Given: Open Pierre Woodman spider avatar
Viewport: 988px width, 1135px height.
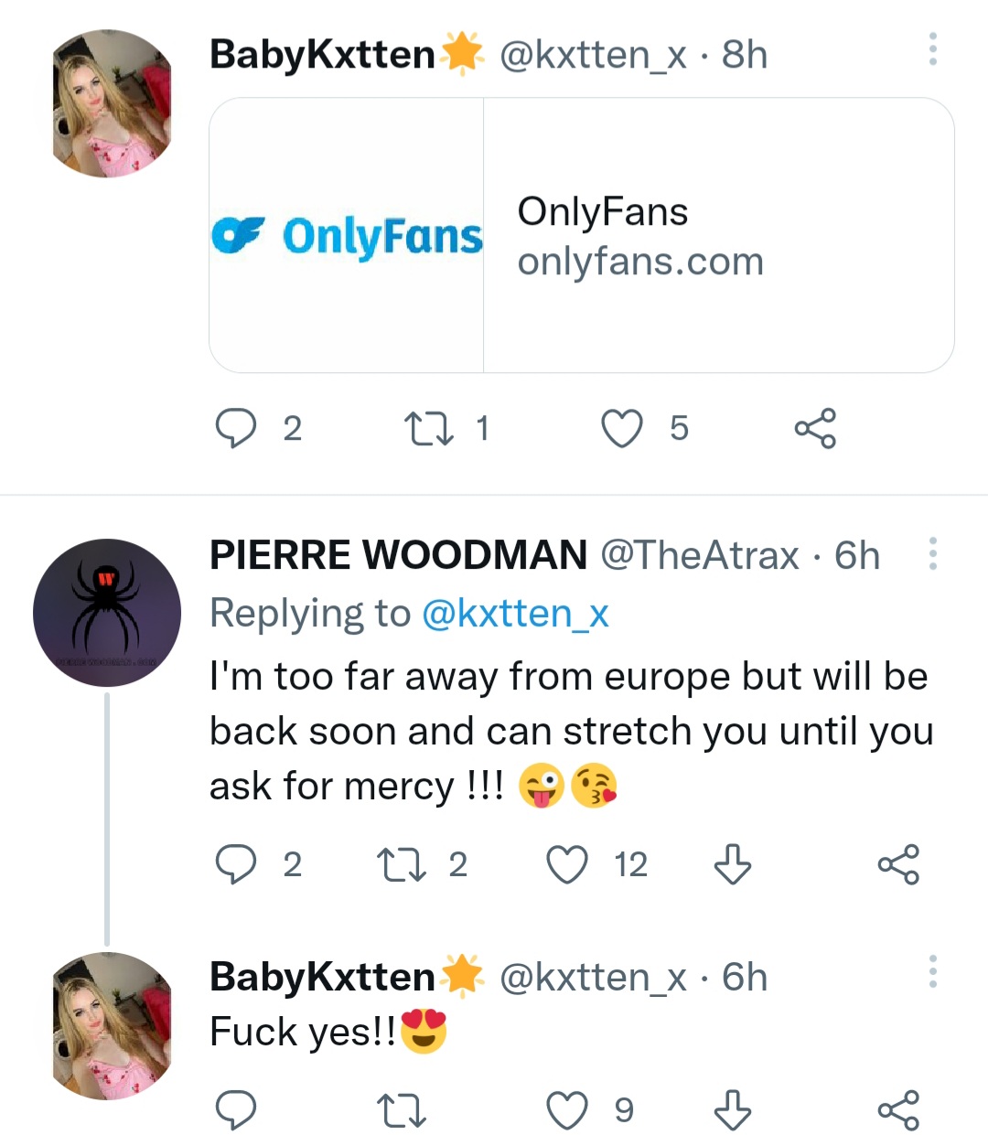Looking at the screenshot, I should (107, 613).
